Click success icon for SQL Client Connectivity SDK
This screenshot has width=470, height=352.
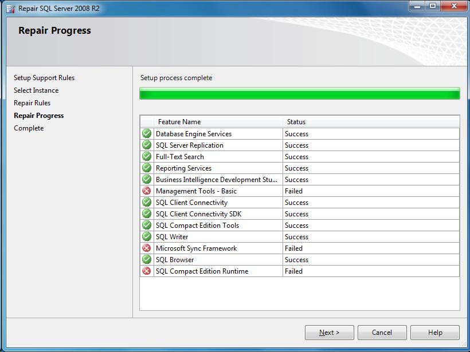pos(147,213)
